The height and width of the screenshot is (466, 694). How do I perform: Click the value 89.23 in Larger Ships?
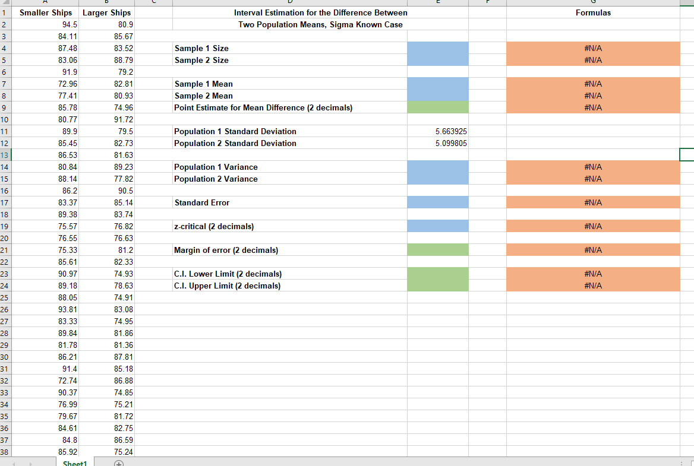pyautogui.click(x=124, y=167)
